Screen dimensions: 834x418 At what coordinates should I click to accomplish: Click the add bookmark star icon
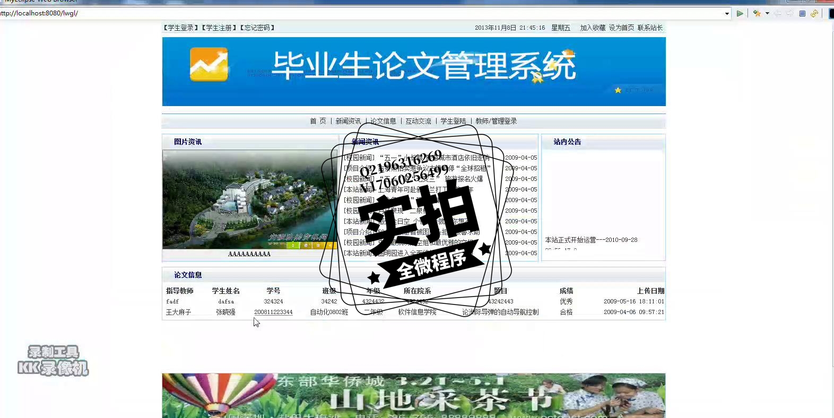pos(757,13)
